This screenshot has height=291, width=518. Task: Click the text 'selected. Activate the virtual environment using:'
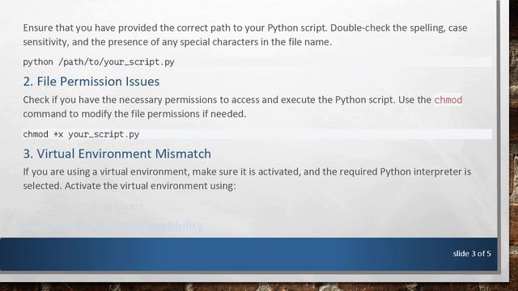pyautogui.click(x=129, y=186)
